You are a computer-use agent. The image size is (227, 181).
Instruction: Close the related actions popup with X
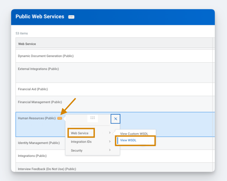tap(115, 119)
